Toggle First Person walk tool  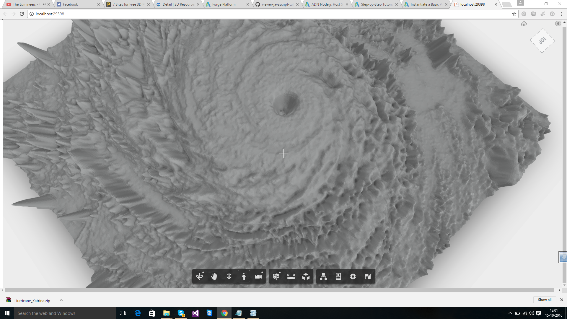point(244,276)
